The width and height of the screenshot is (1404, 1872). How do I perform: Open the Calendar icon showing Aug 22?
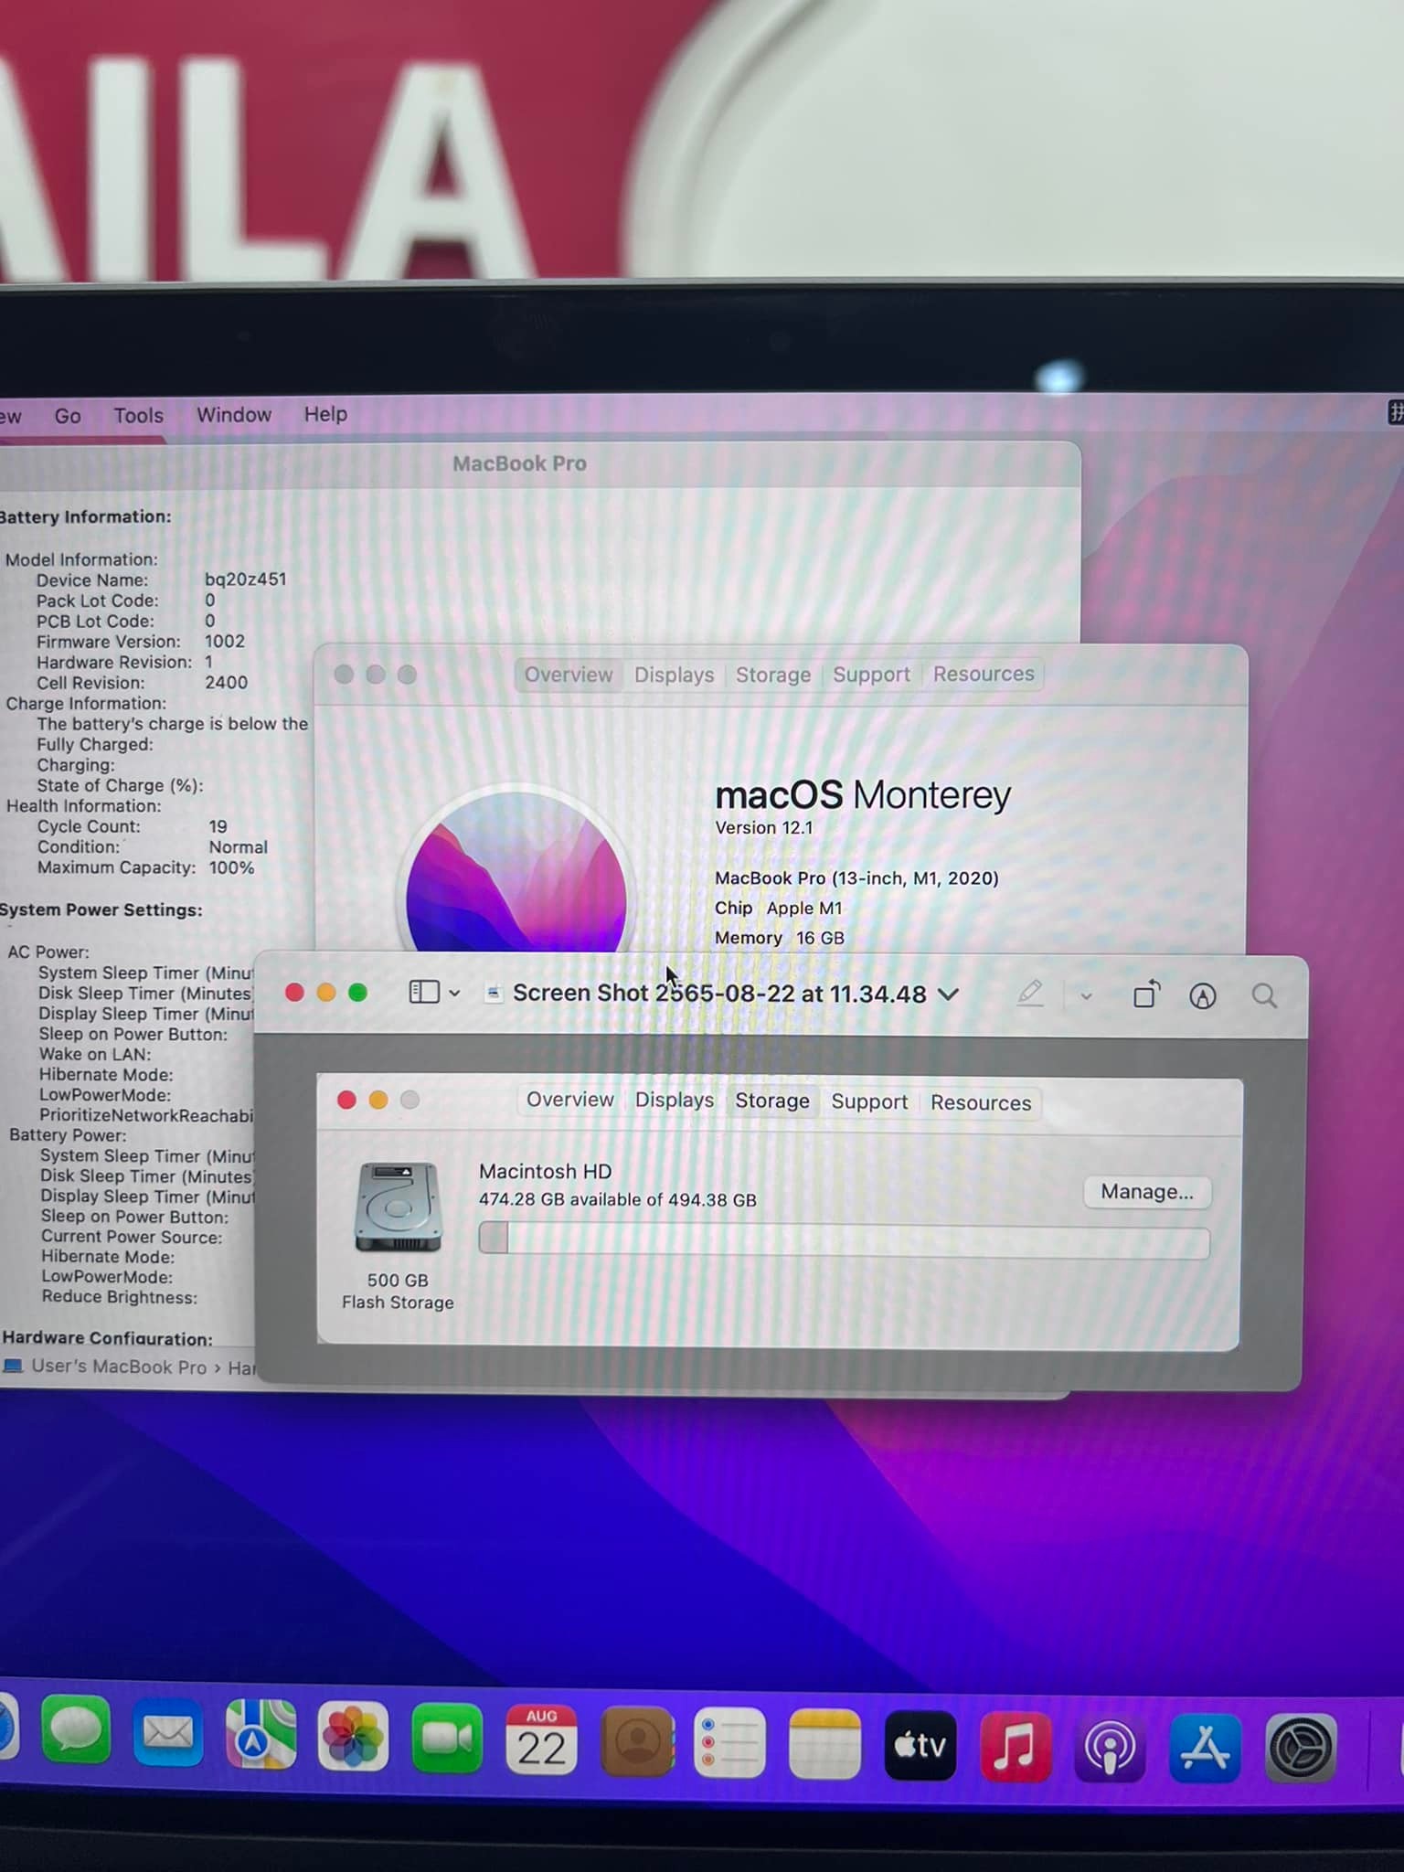(x=541, y=1741)
